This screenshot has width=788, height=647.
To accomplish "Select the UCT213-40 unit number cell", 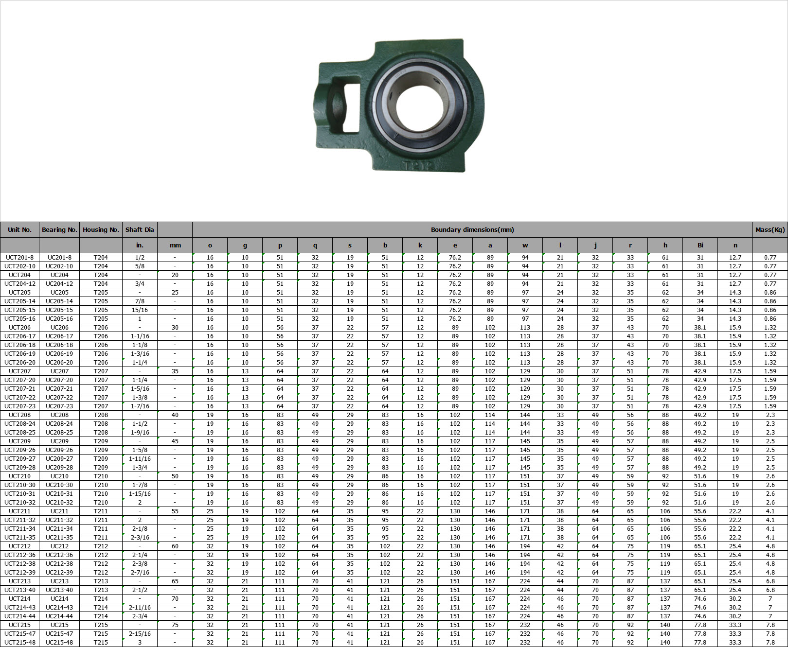I will click(x=19, y=590).
